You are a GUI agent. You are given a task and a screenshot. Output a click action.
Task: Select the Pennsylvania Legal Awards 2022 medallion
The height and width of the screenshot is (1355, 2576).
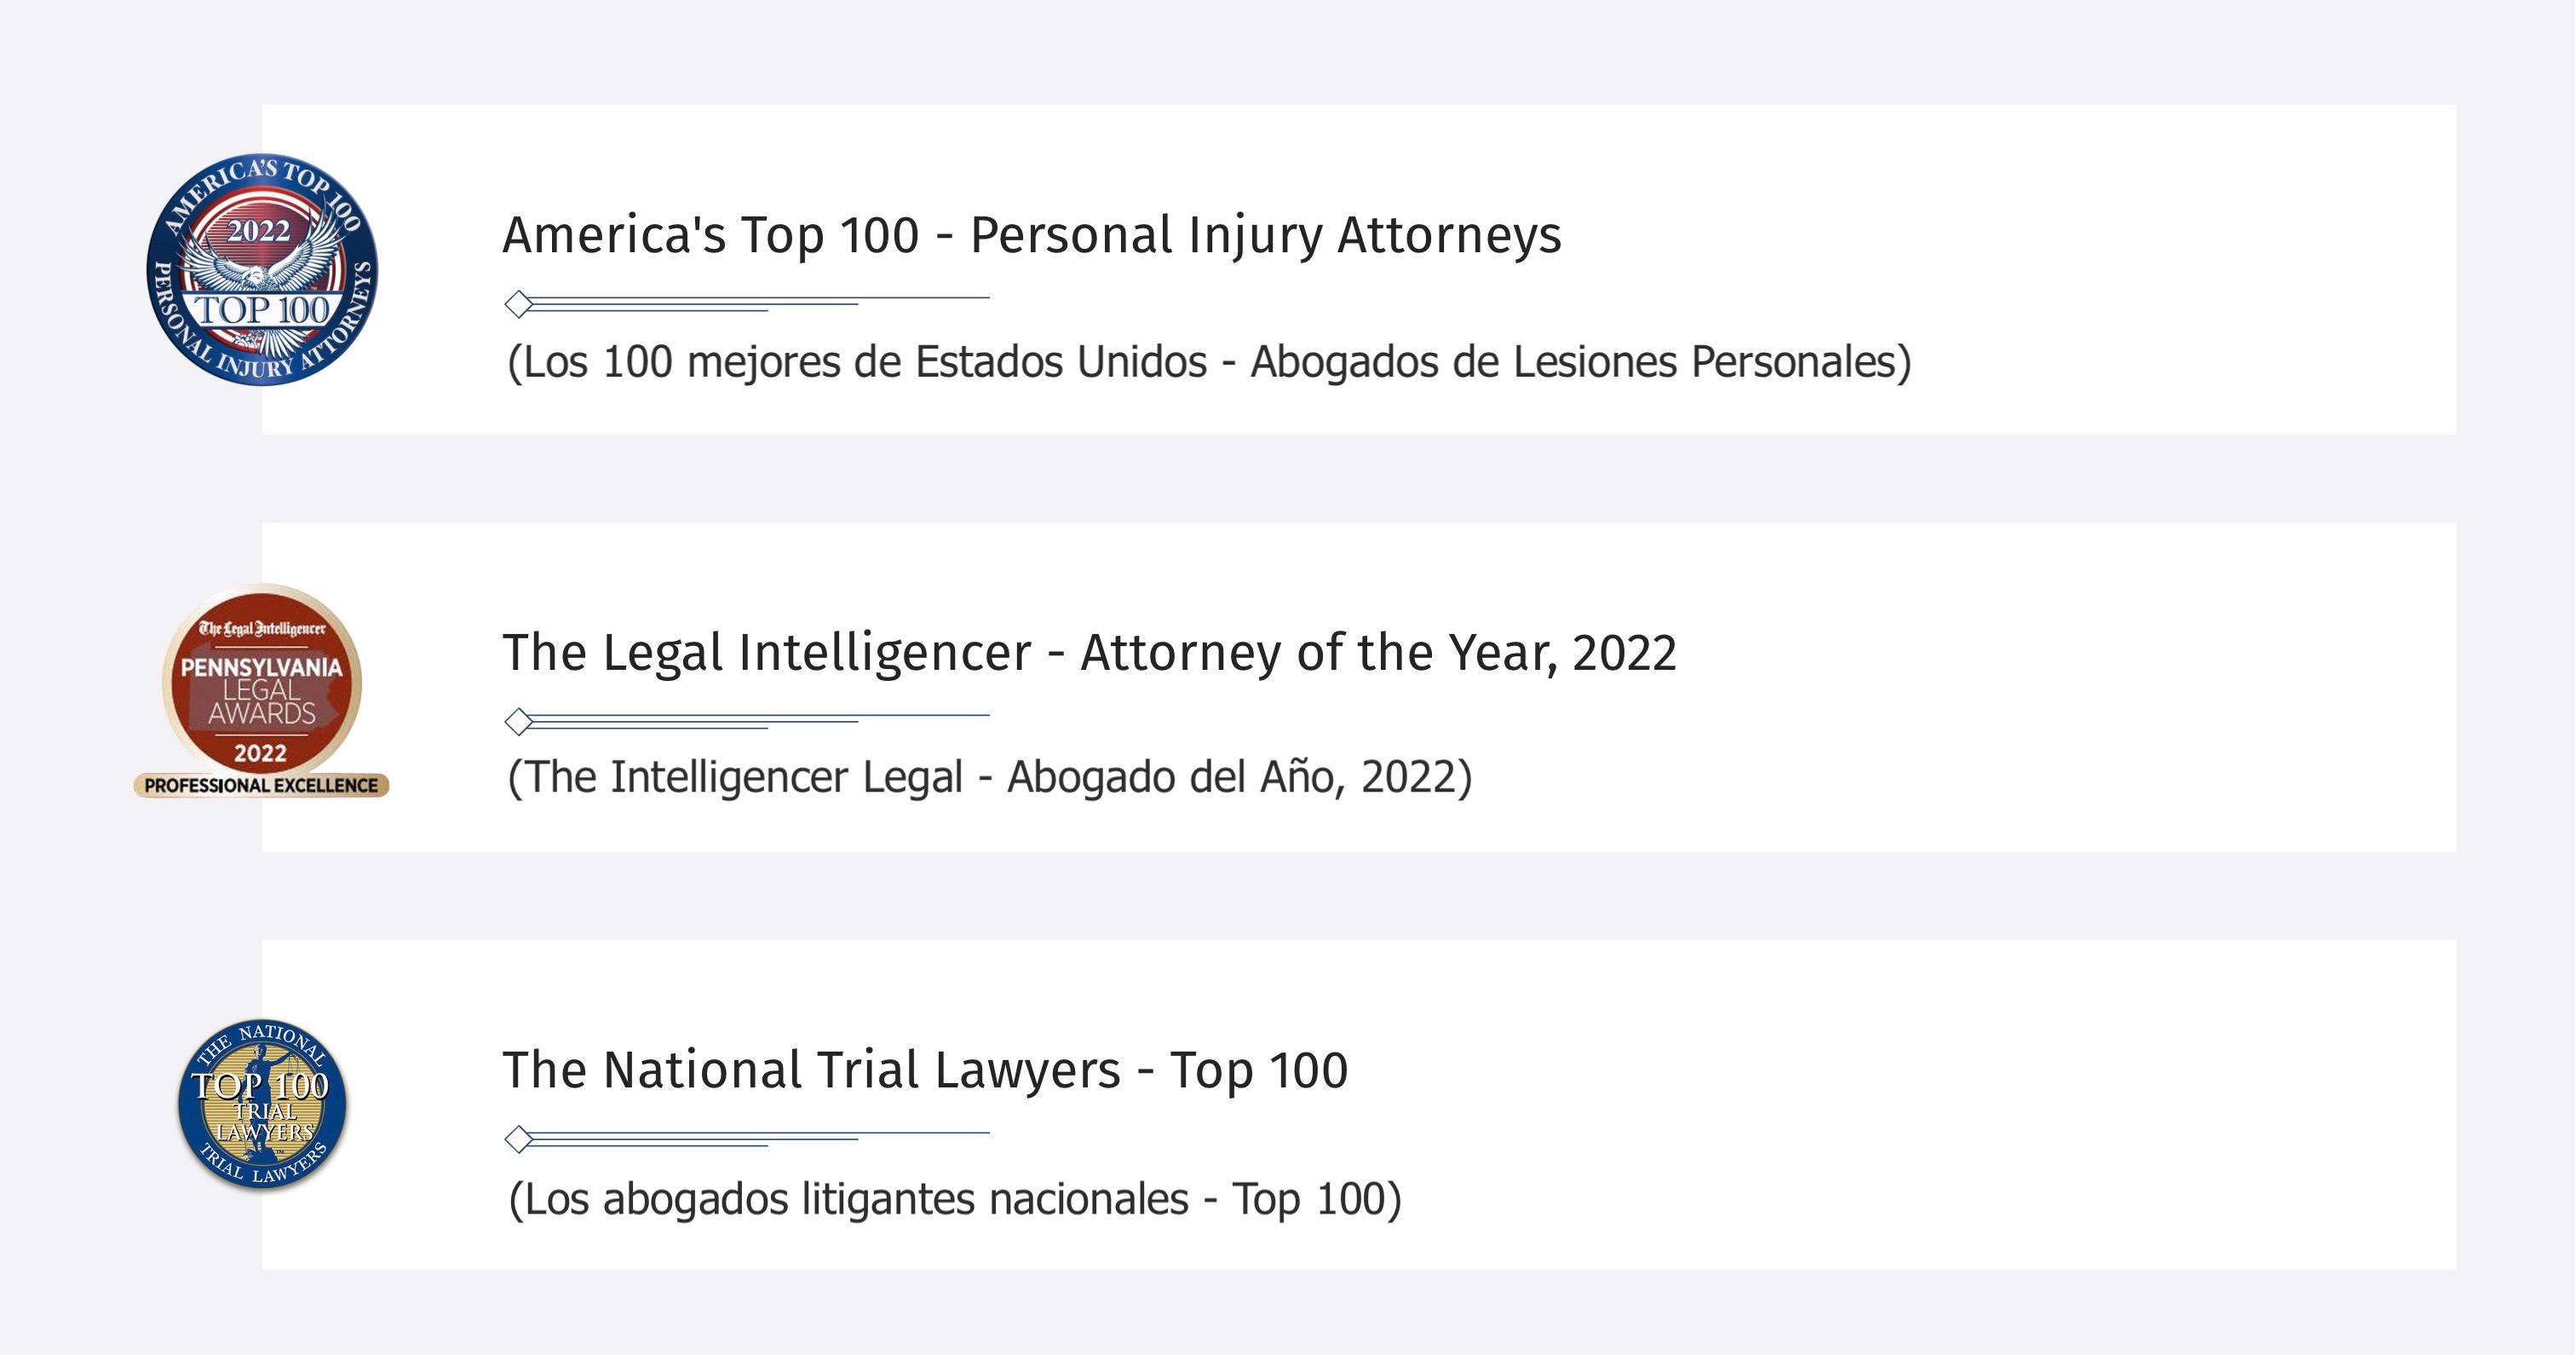click(x=262, y=690)
